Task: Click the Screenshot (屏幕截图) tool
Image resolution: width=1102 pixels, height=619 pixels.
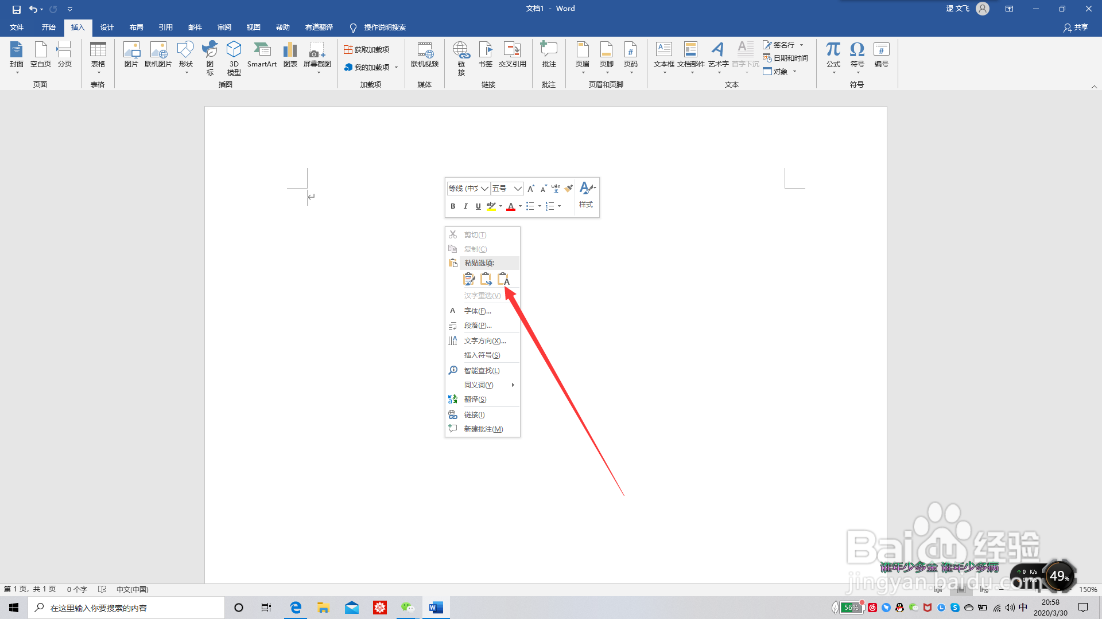Action: 317,55
